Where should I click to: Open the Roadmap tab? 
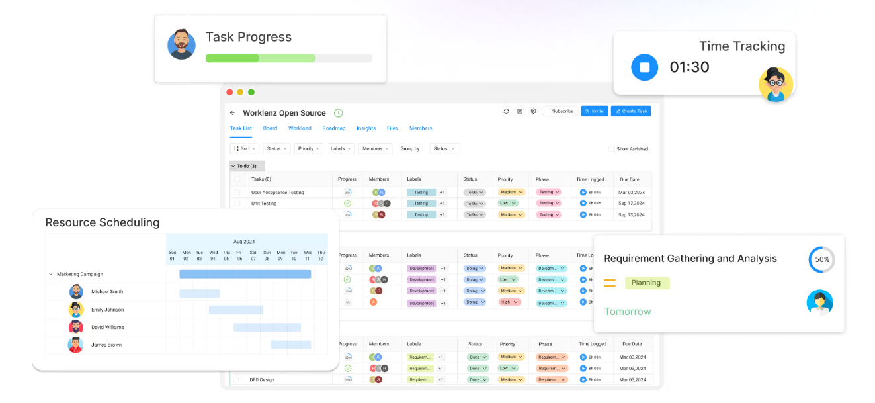click(x=334, y=128)
